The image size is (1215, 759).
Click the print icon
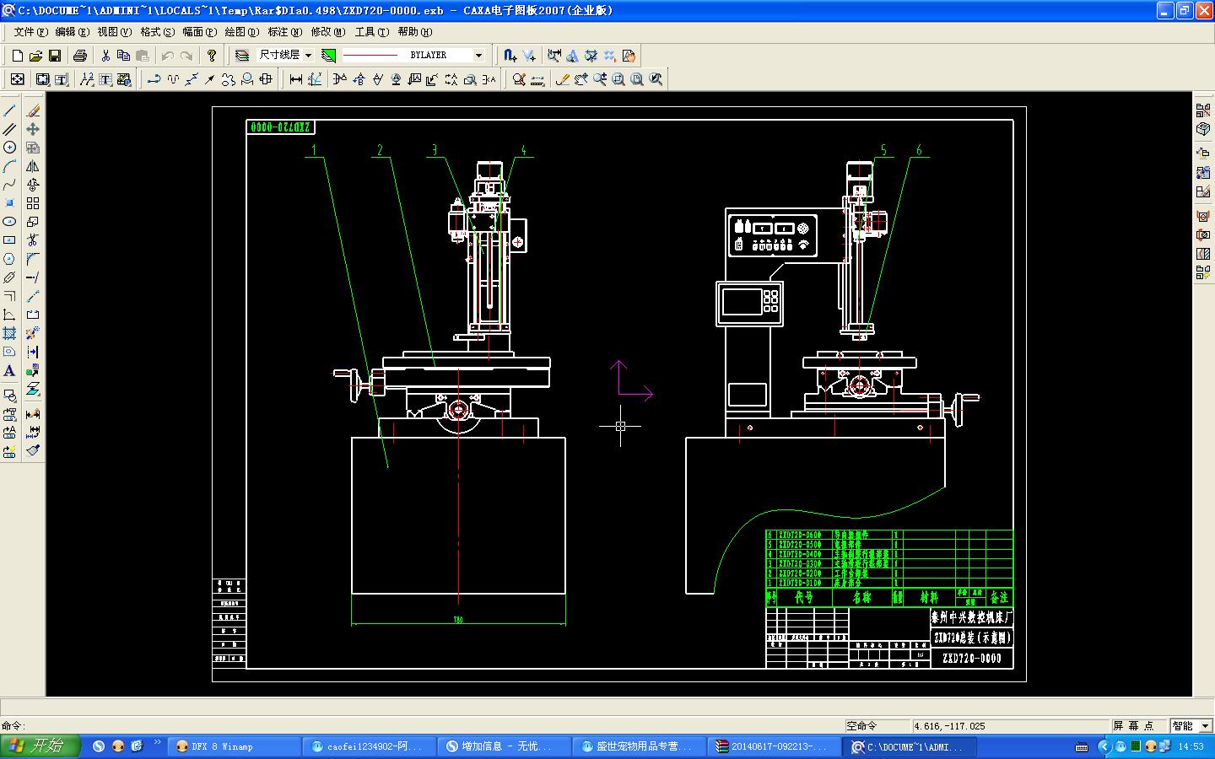[80, 56]
